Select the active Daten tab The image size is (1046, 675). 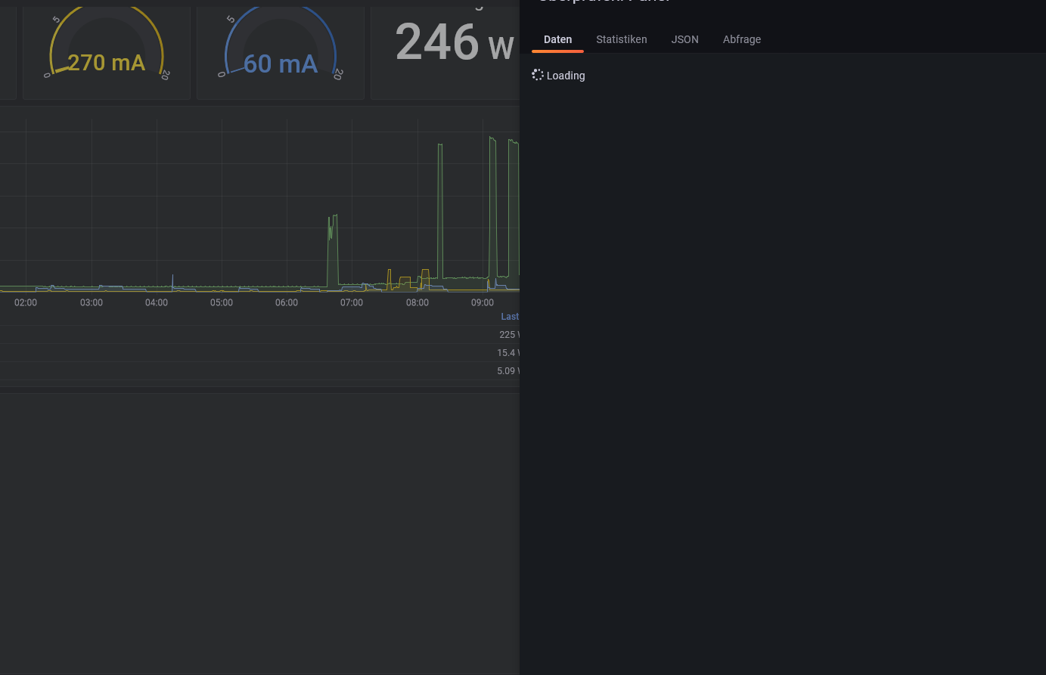click(x=557, y=39)
